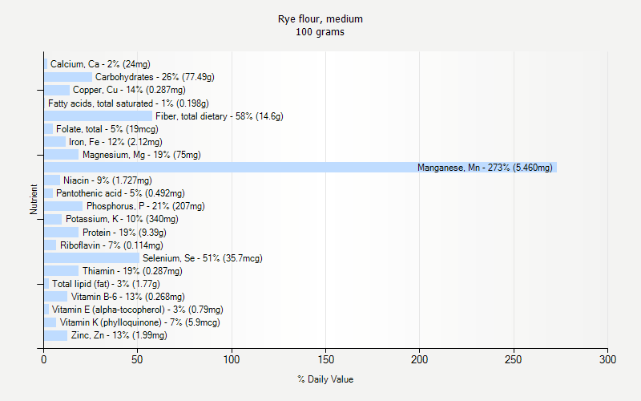
Task: Click the 'Copper, Cu - 14% (0.287mg)' label
Action: pyautogui.click(x=129, y=90)
